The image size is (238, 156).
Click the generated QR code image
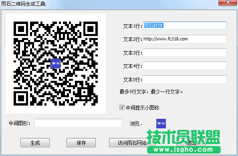(x=56, y=64)
